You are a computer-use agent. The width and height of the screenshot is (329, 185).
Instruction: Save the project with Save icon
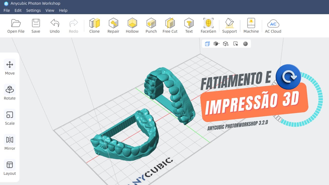36,23
